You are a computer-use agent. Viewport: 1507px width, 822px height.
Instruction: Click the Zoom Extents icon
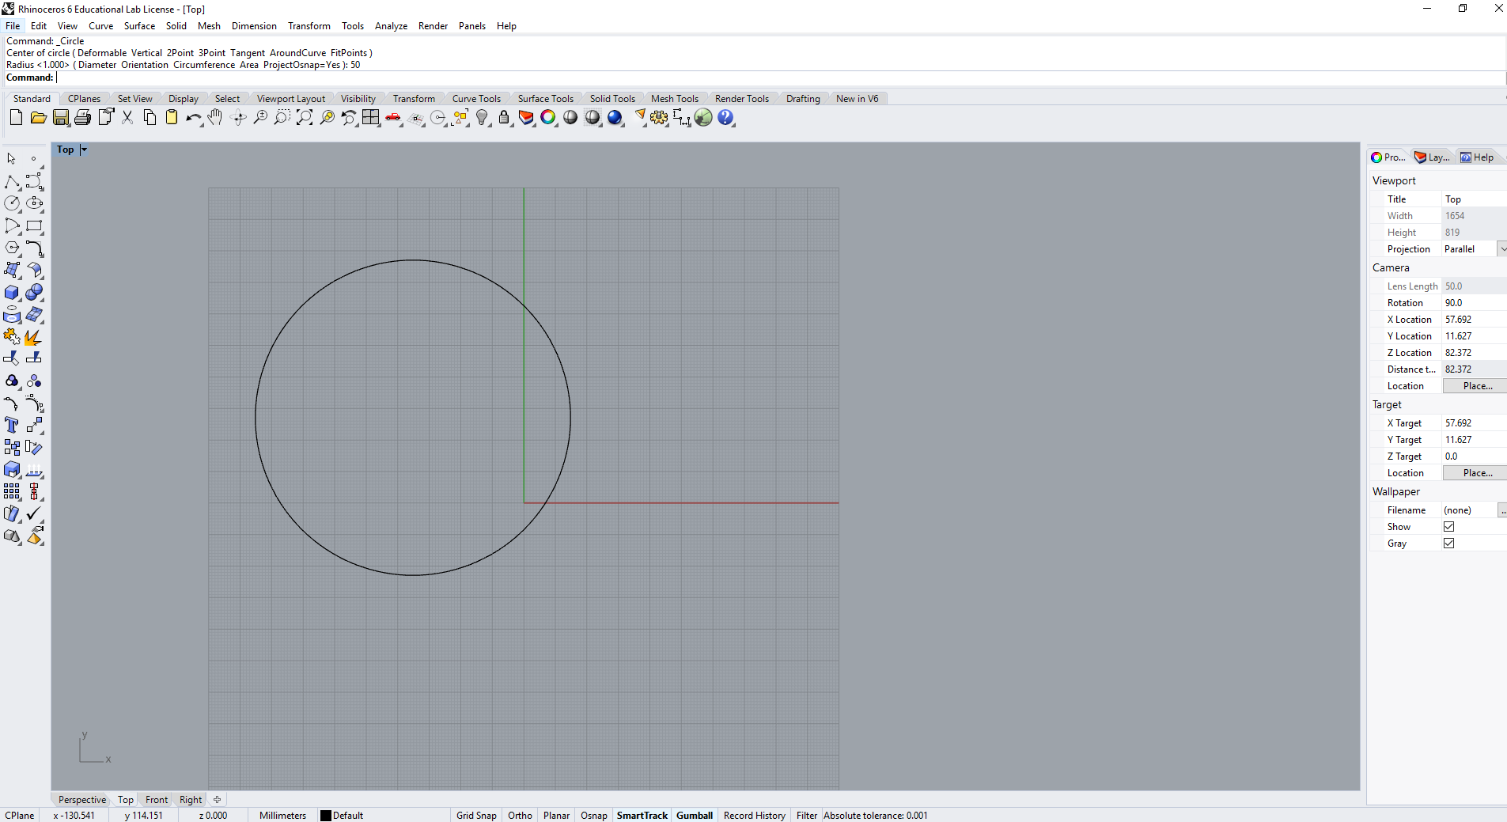click(305, 118)
